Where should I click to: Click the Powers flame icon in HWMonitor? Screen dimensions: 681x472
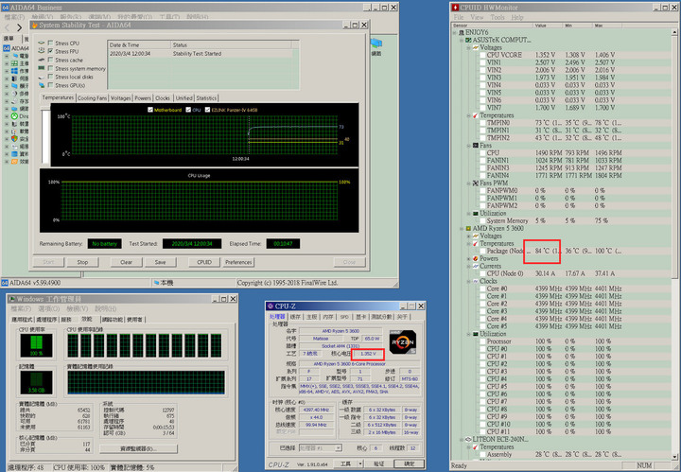pyautogui.click(x=476, y=258)
